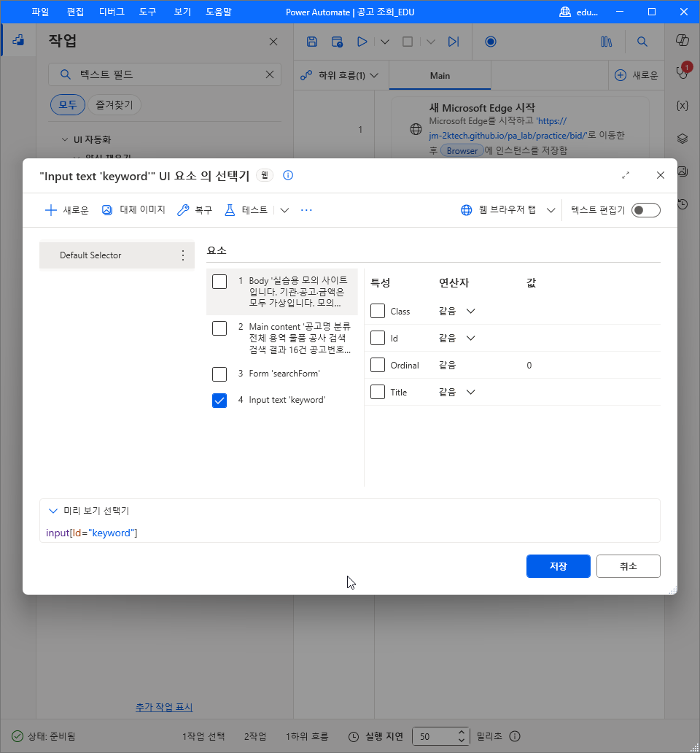Open the run options dropdown arrow

pyautogui.click(x=384, y=42)
